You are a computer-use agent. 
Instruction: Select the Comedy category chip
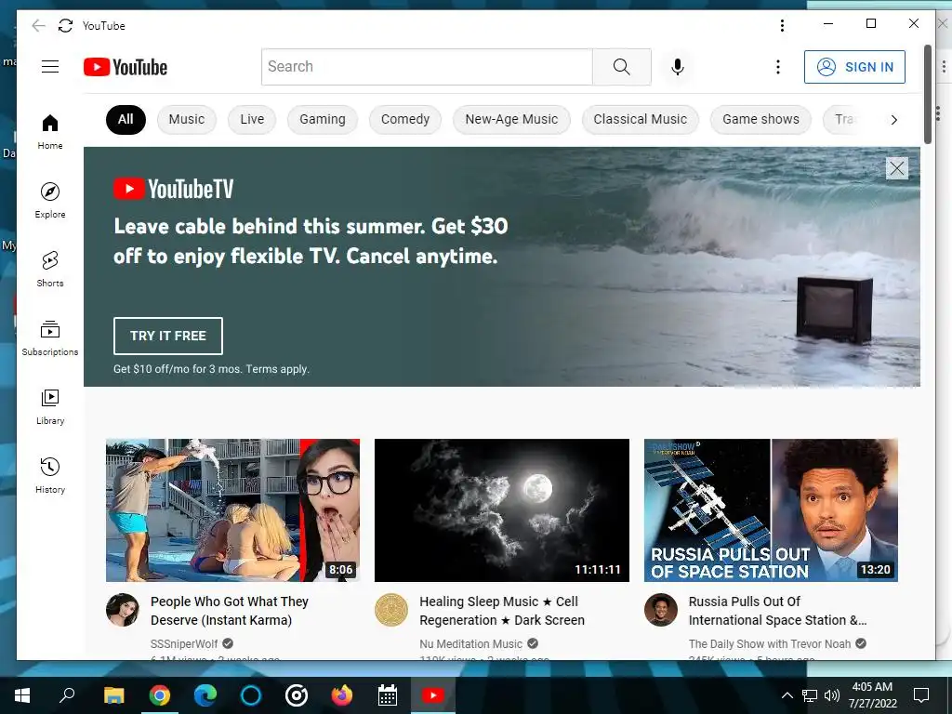coord(405,120)
